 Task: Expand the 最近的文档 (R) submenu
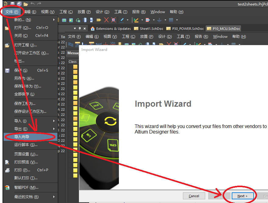click(31, 197)
